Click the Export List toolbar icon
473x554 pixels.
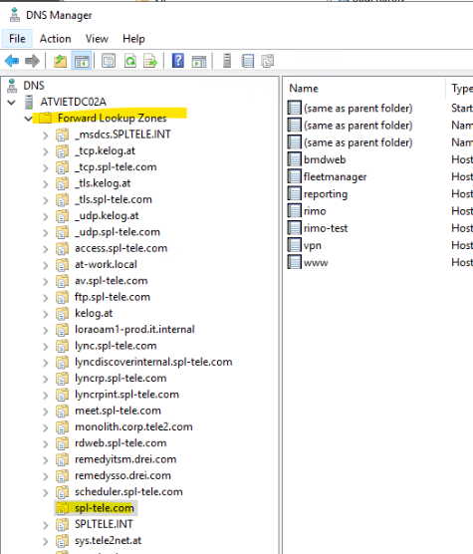(150, 61)
